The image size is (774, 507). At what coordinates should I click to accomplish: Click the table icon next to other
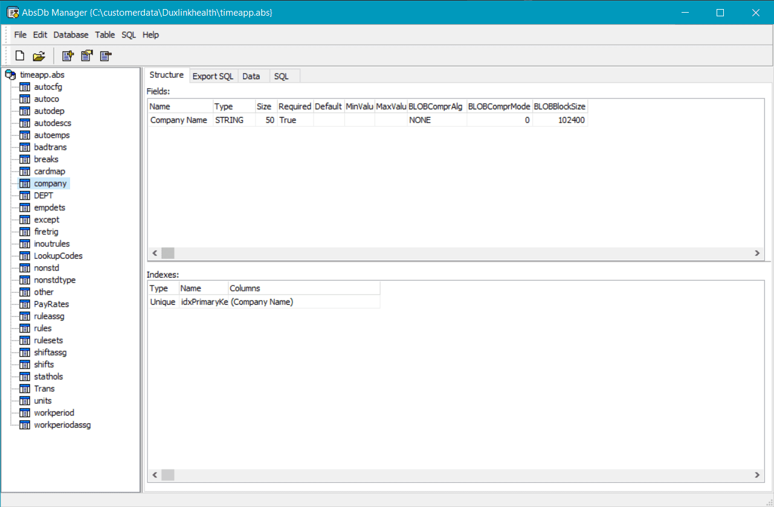pos(25,292)
